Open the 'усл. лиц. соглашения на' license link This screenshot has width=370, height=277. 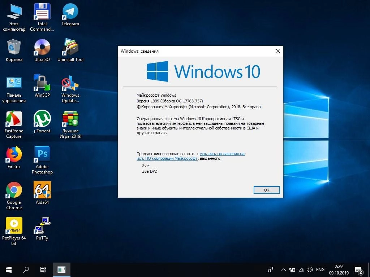click(x=222, y=154)
